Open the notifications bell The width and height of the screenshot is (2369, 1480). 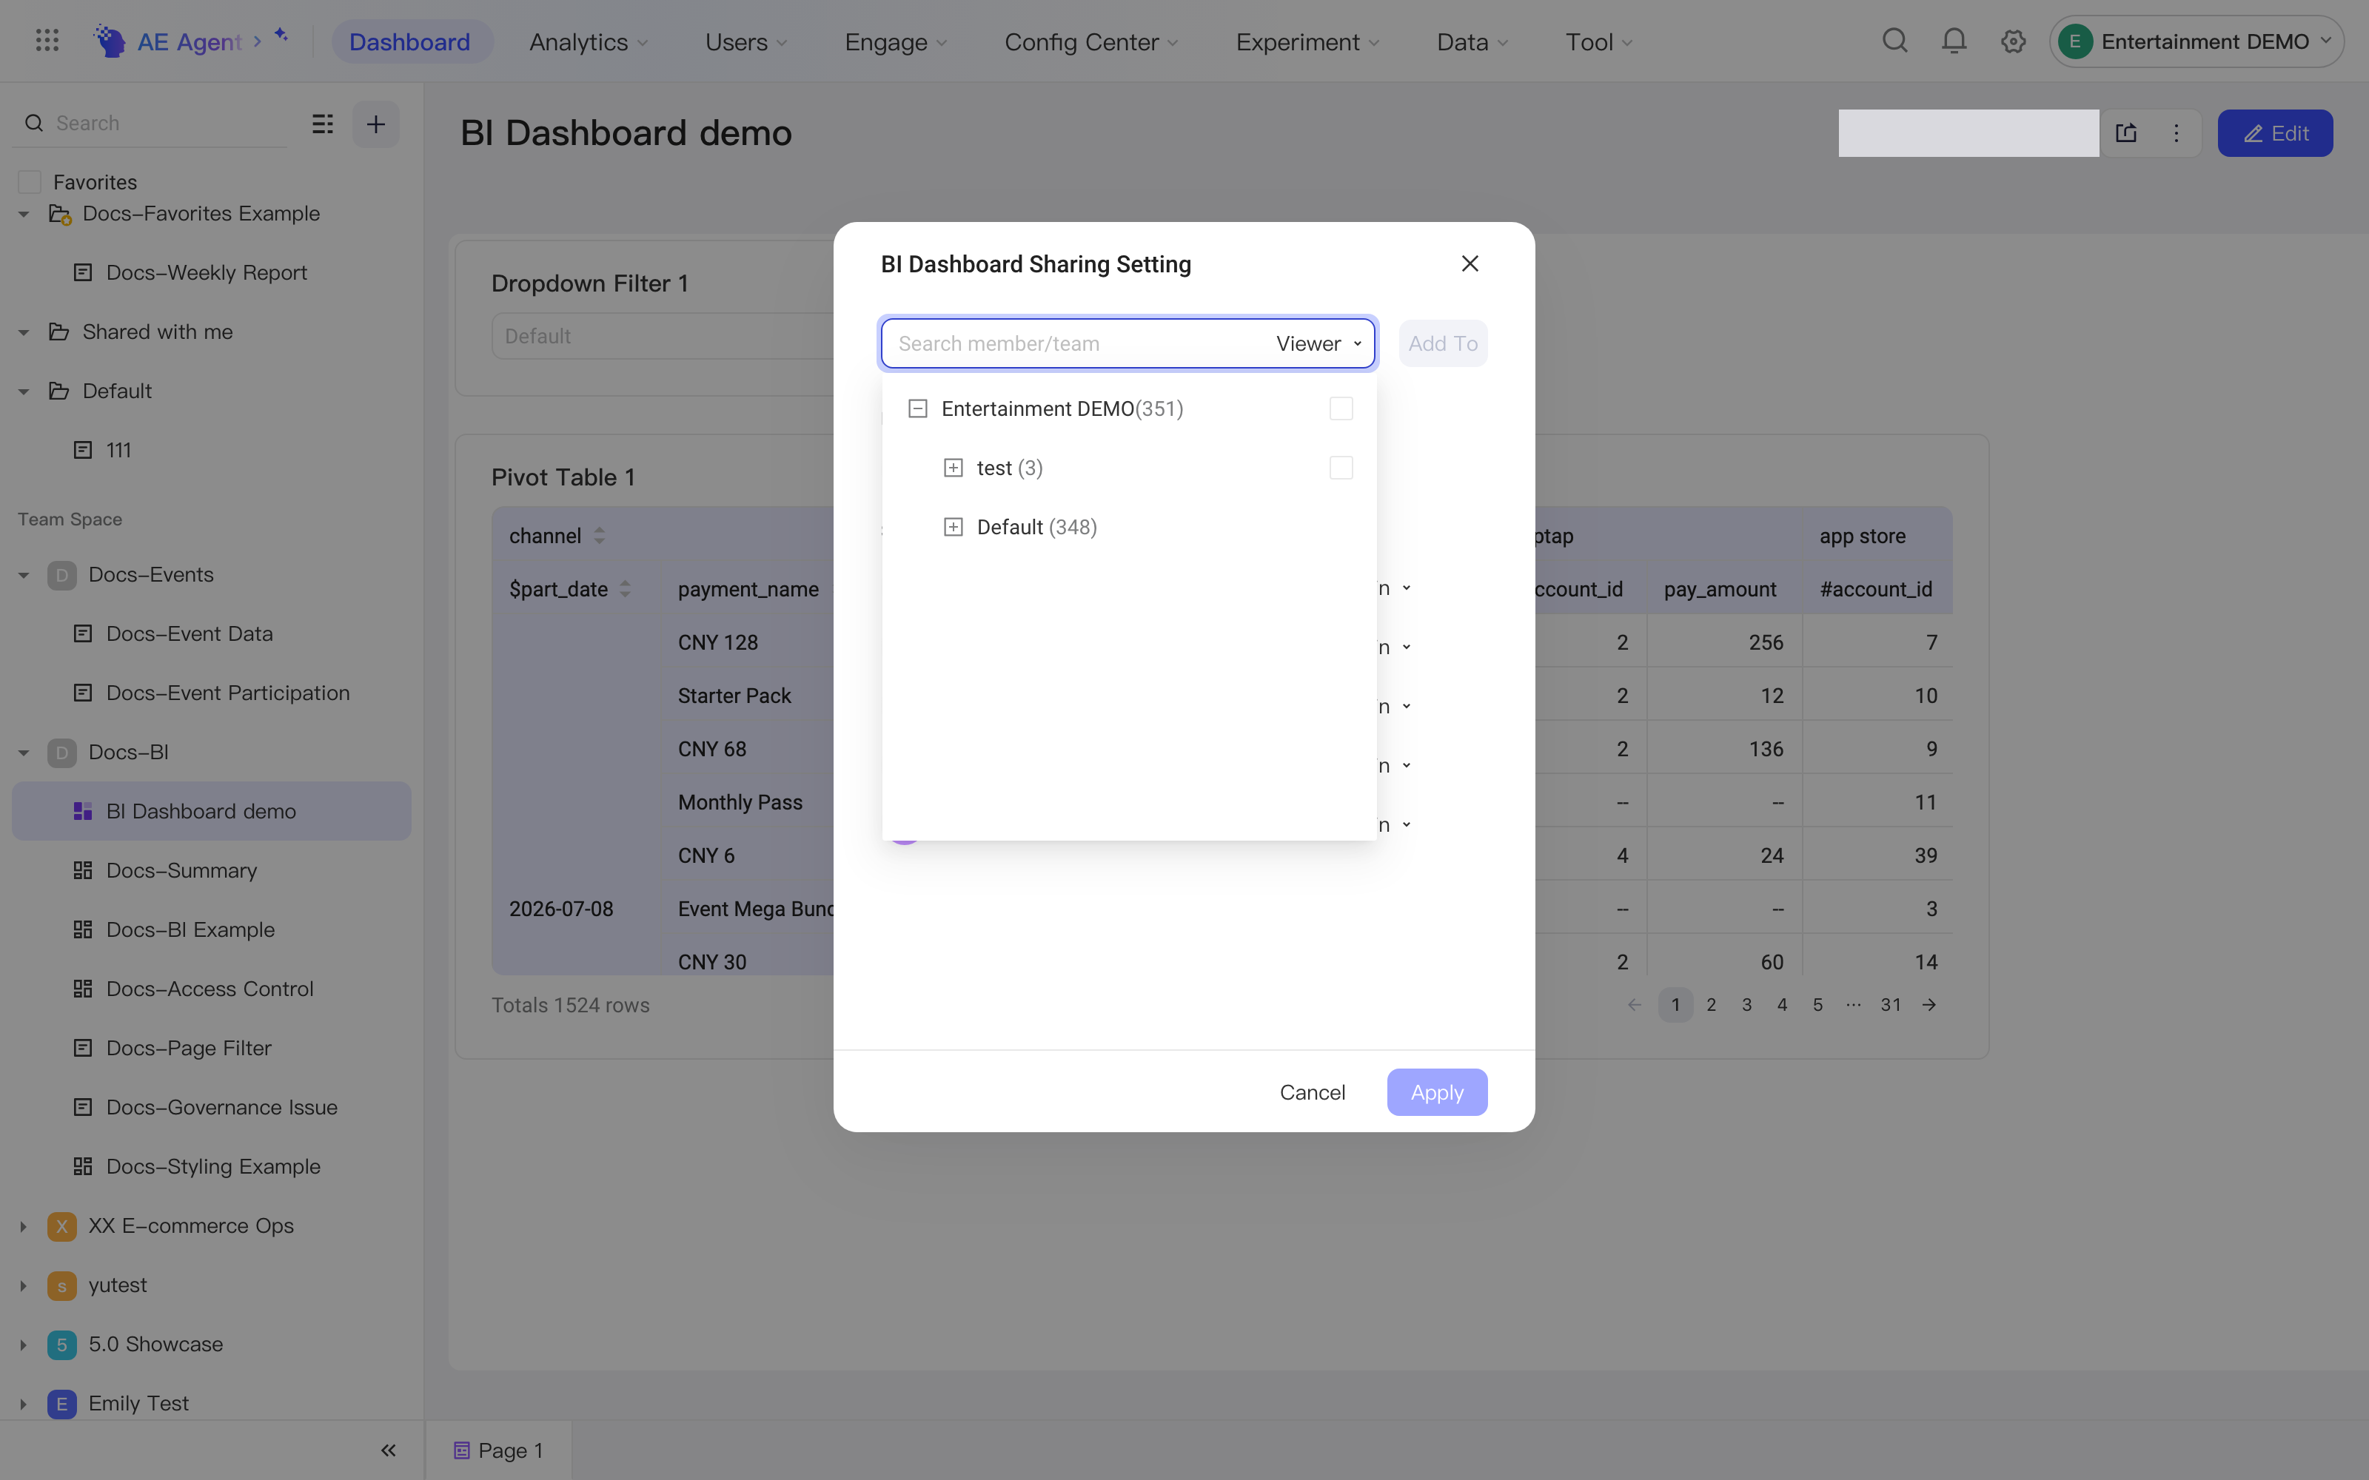1954,41
